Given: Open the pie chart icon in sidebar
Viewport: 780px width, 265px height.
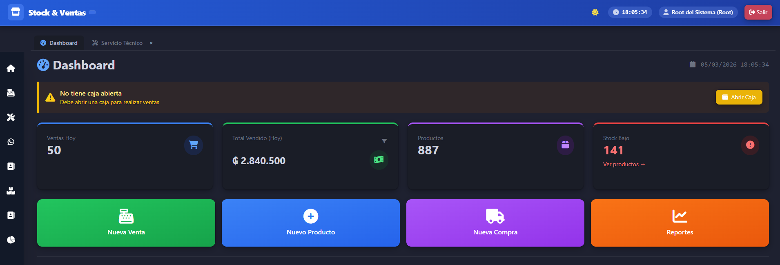Looking at the screenshot, I should pyautogui.click(x=11, y=240).
